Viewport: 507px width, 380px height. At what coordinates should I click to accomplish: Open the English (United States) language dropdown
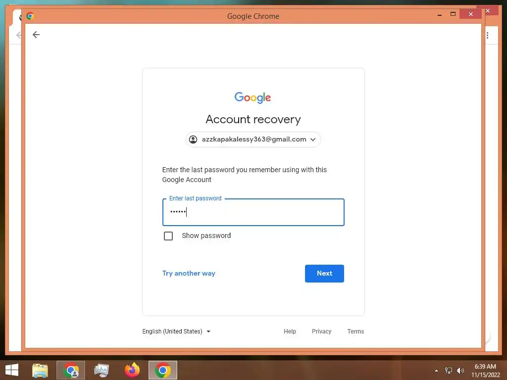[x=176, y=331]
